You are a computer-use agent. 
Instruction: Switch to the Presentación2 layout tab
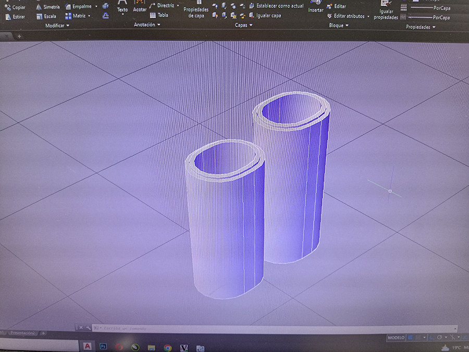point(23,333)
